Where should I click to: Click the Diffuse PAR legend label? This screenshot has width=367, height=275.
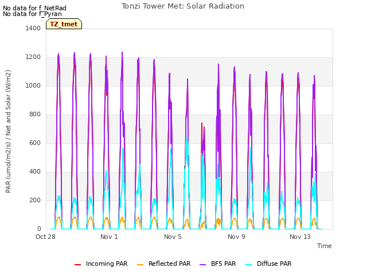(x=274, y=264)
